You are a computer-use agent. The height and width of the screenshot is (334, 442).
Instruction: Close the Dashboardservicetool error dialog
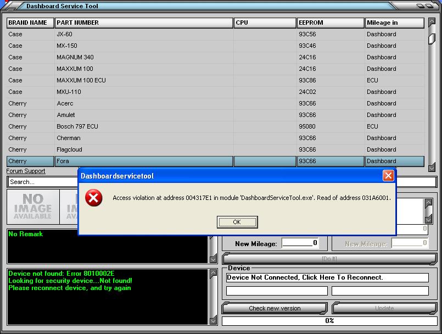pyautogui.click(x=388, y=176)
